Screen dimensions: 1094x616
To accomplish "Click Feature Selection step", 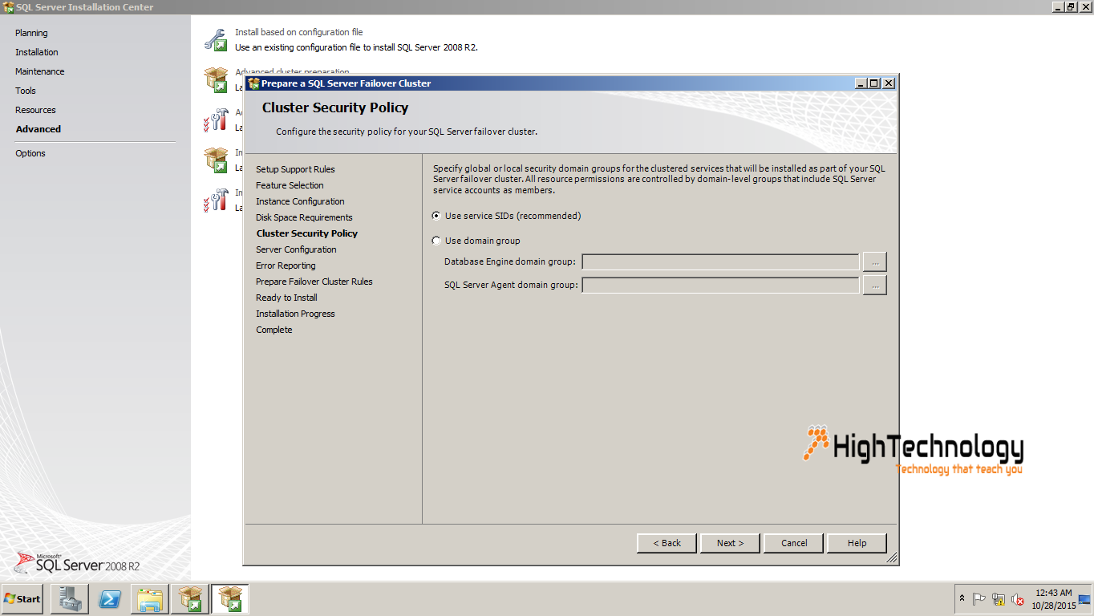I will [x=290, y=185].
